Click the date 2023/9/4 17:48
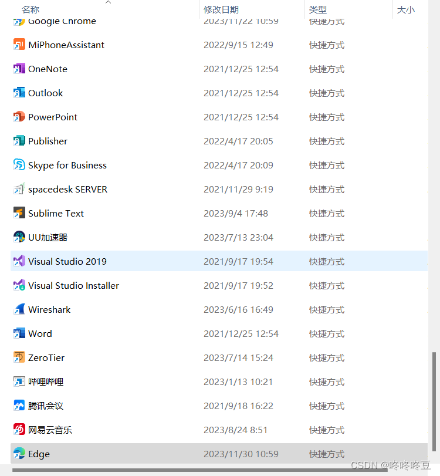 coord(236,213)
